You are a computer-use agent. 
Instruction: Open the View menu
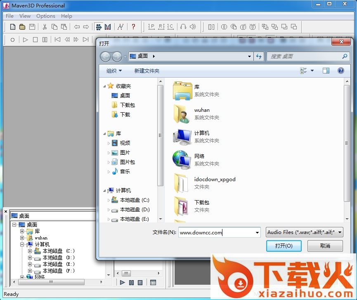pyautogui.click(x=25, y=16)
